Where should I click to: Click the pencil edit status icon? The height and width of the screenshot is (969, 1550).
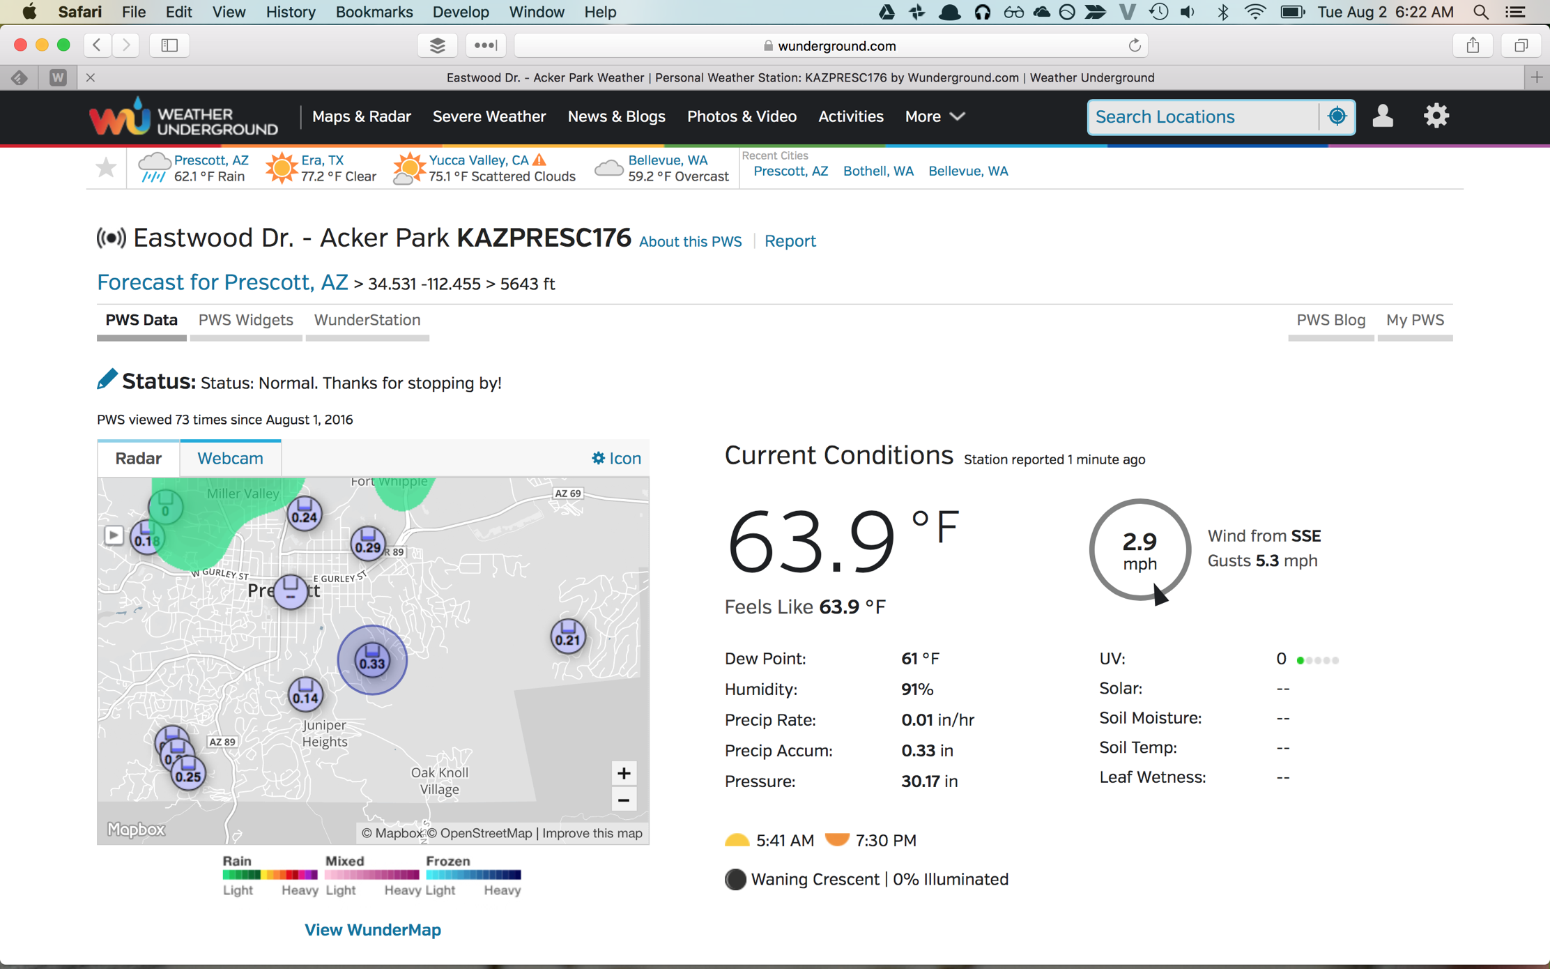click(107, 379)
